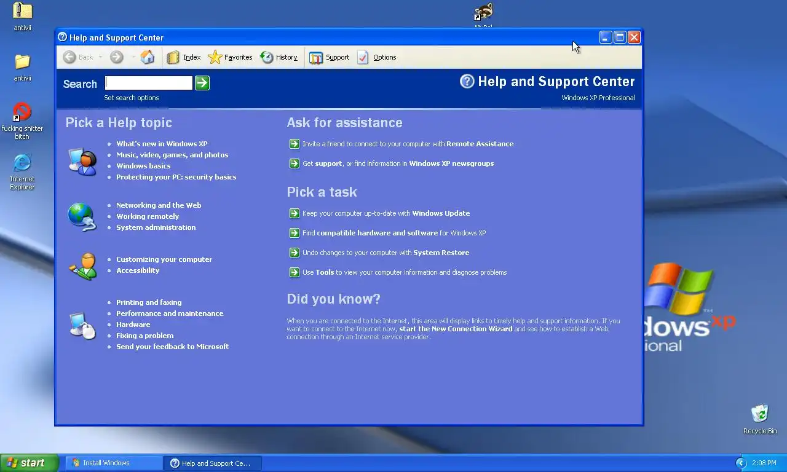Select the raccoon shortcut desktop icon

coord(484,15)
